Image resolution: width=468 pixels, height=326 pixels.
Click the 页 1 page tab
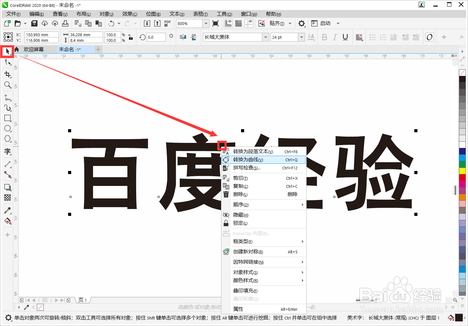pos(83,300)
